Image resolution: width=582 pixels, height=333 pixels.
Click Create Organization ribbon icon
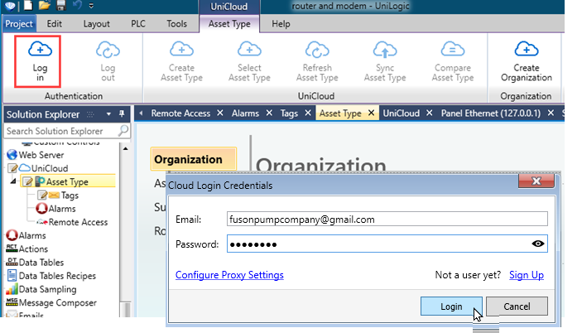click(527, 49)
